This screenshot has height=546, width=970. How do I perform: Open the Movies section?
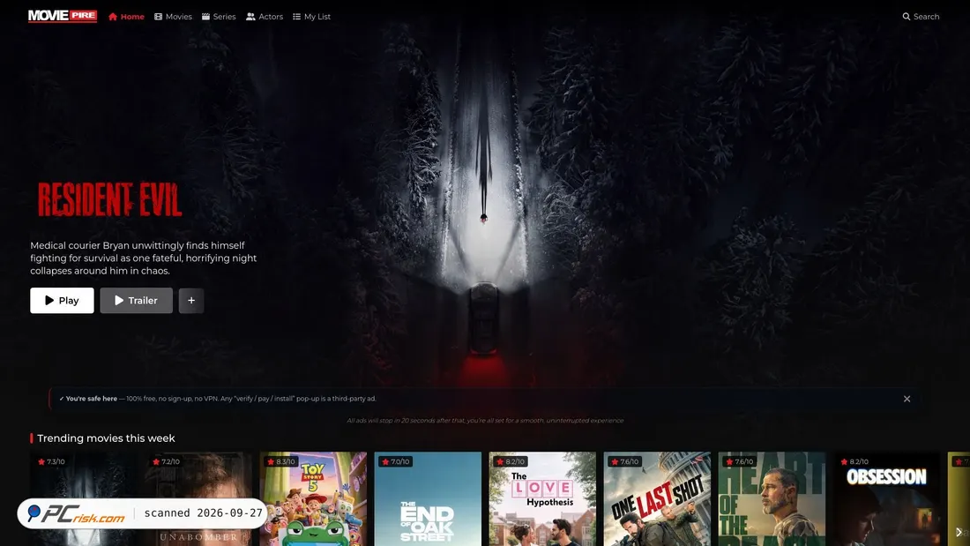[x=173, y=17]
